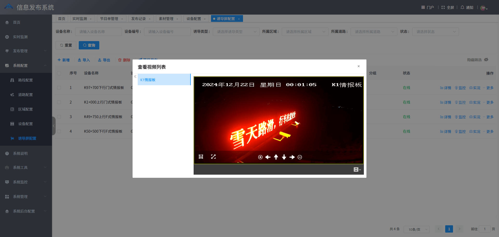Collapse the video list panel
The height and width of the screenshot is (237, 499).
pos(135,76)
